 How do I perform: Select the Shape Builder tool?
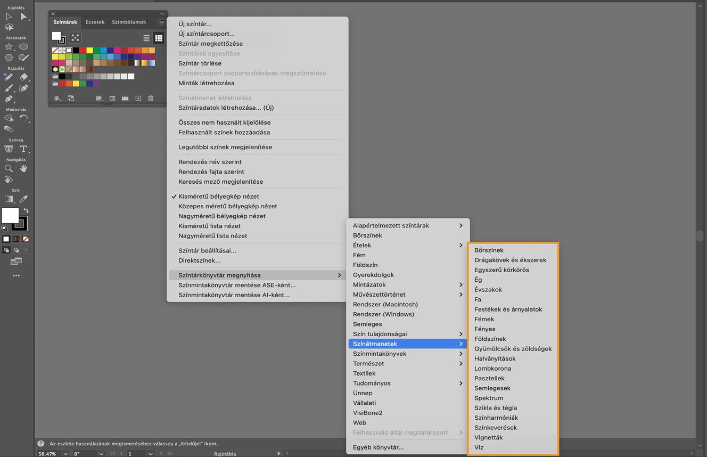tap(9, 118)
